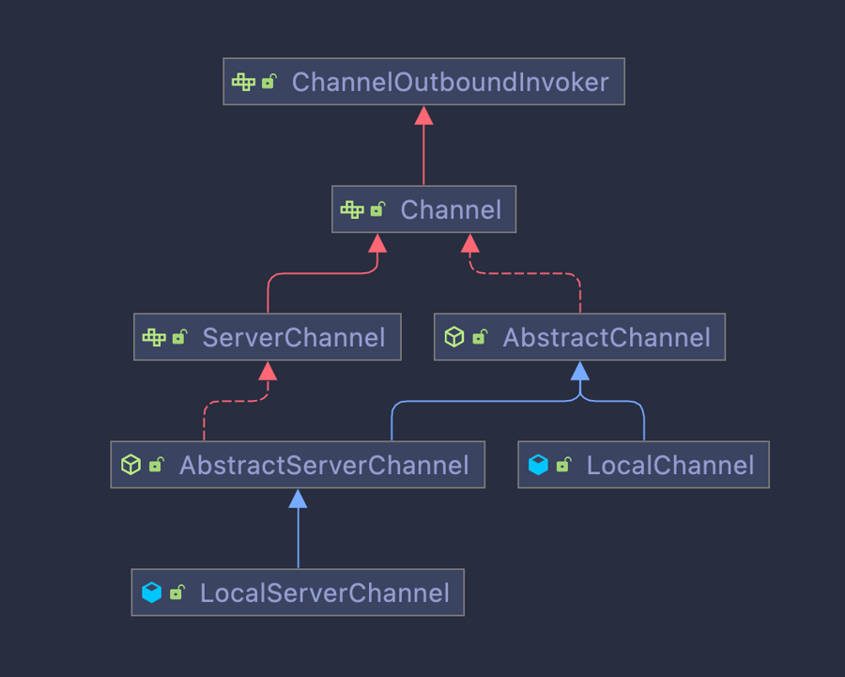Click the lock icon next to ServerChannel

pyautogui.click(x=179, y=337)
